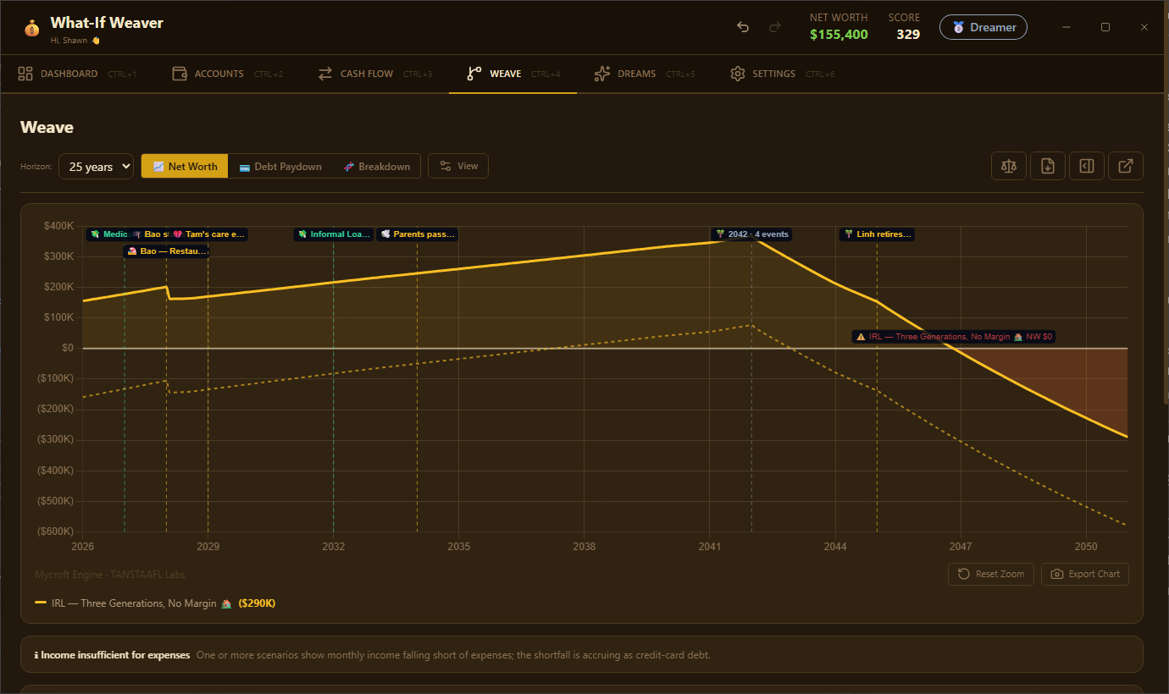This screenshot has width=1169, height=694.
Task: Click the ($600K) axis label
Action: pos(54,532)
